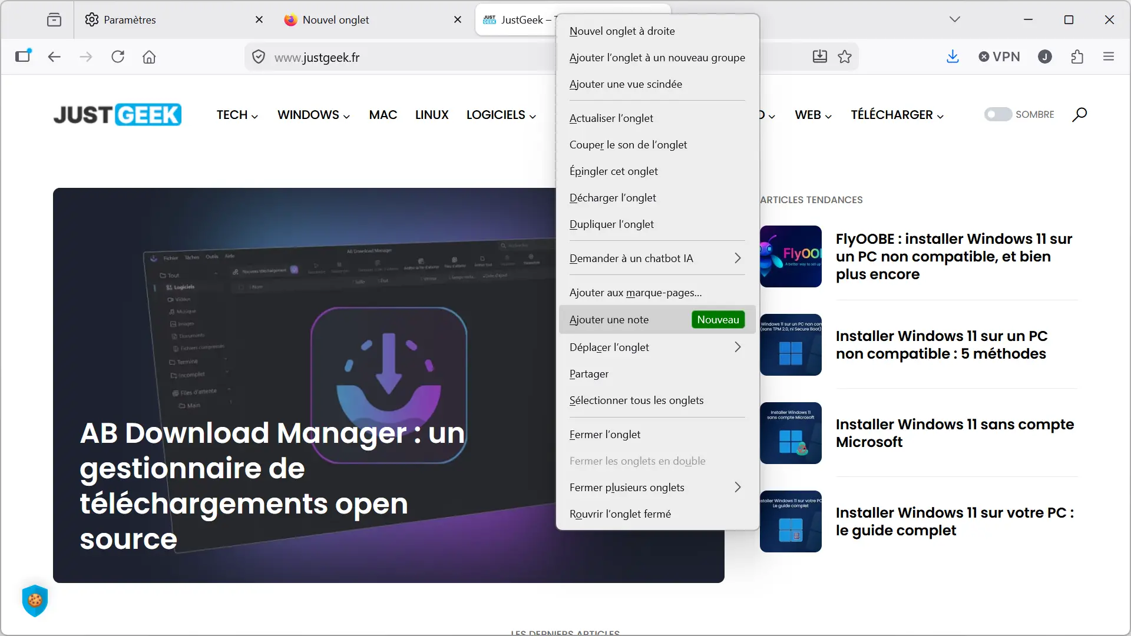Open the AB Download Manager headline

(x=272, y=486)
